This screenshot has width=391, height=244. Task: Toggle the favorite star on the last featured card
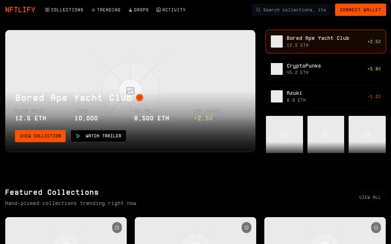[376, 228]
